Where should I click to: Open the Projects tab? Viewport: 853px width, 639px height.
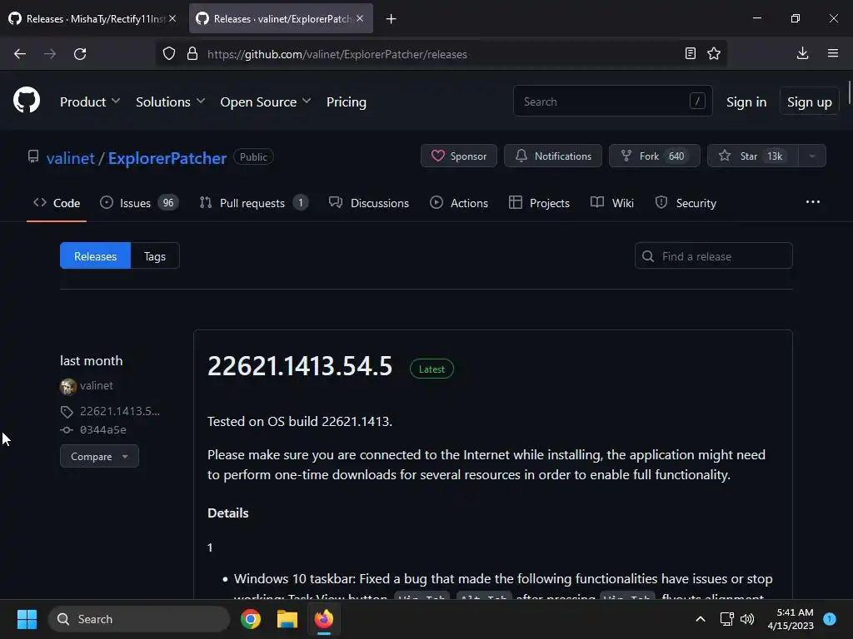pyautogui.click(x=539, y=203)
